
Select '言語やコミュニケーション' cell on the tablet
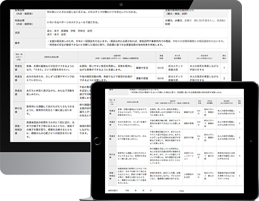189,156
